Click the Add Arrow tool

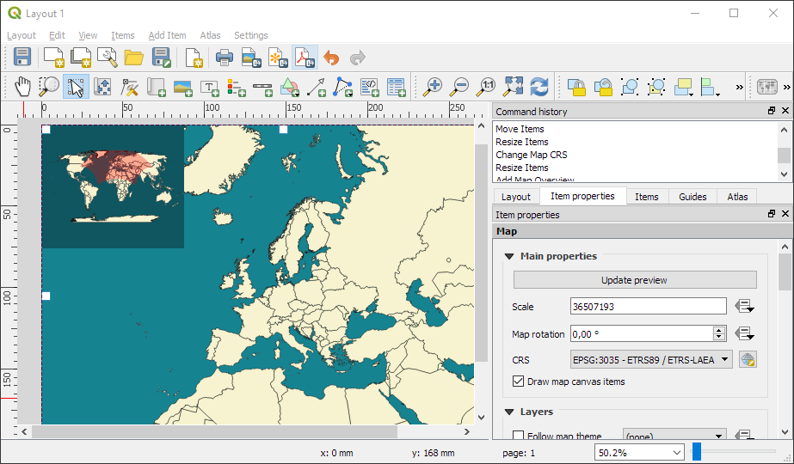[316, 87]
